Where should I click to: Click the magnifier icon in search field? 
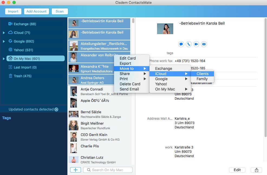pos(89,170)
